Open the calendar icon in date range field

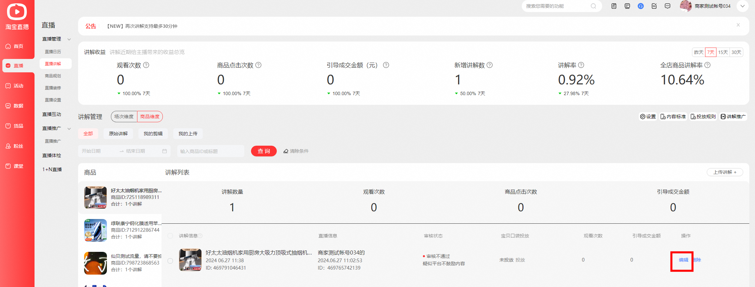click(165, 151)
